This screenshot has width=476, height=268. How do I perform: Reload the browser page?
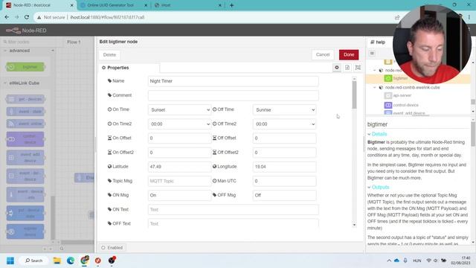tap(27, 17)
